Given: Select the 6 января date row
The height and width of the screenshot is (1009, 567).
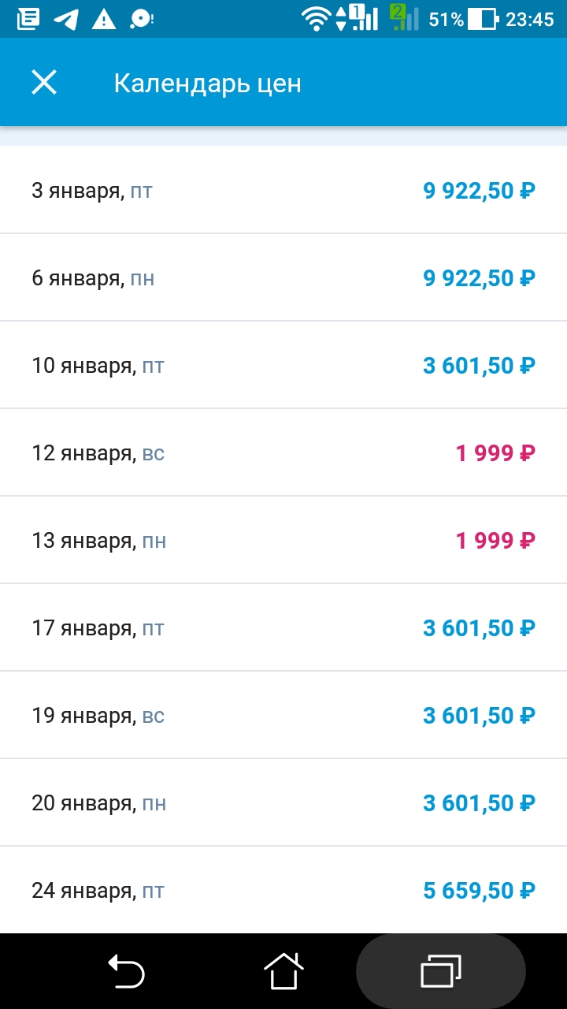Looking at the screenshot, I should (x=283, y=278).
